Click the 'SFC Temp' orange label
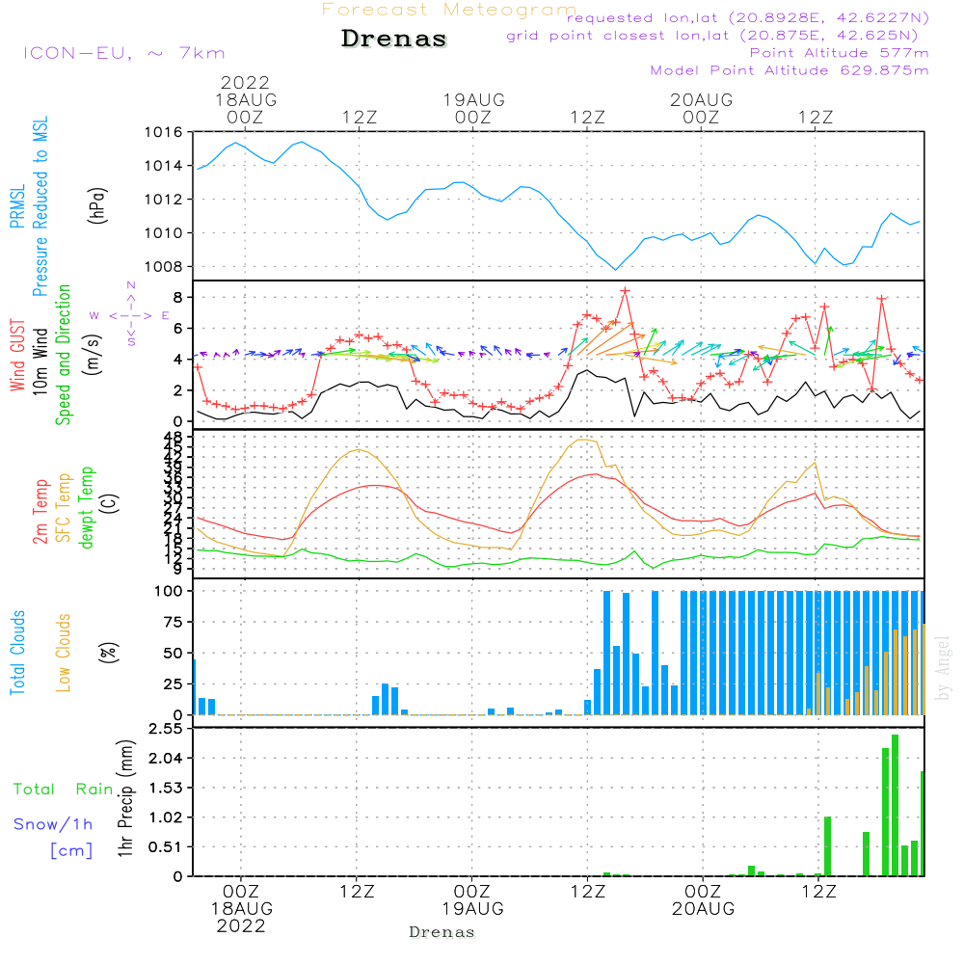This screenshot has height=964, width=964. click(x=64, y=508)
